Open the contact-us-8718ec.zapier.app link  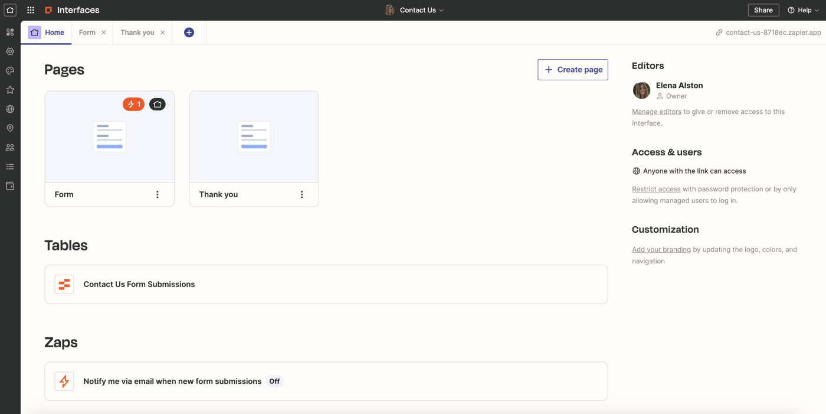[x=773, y=32]
